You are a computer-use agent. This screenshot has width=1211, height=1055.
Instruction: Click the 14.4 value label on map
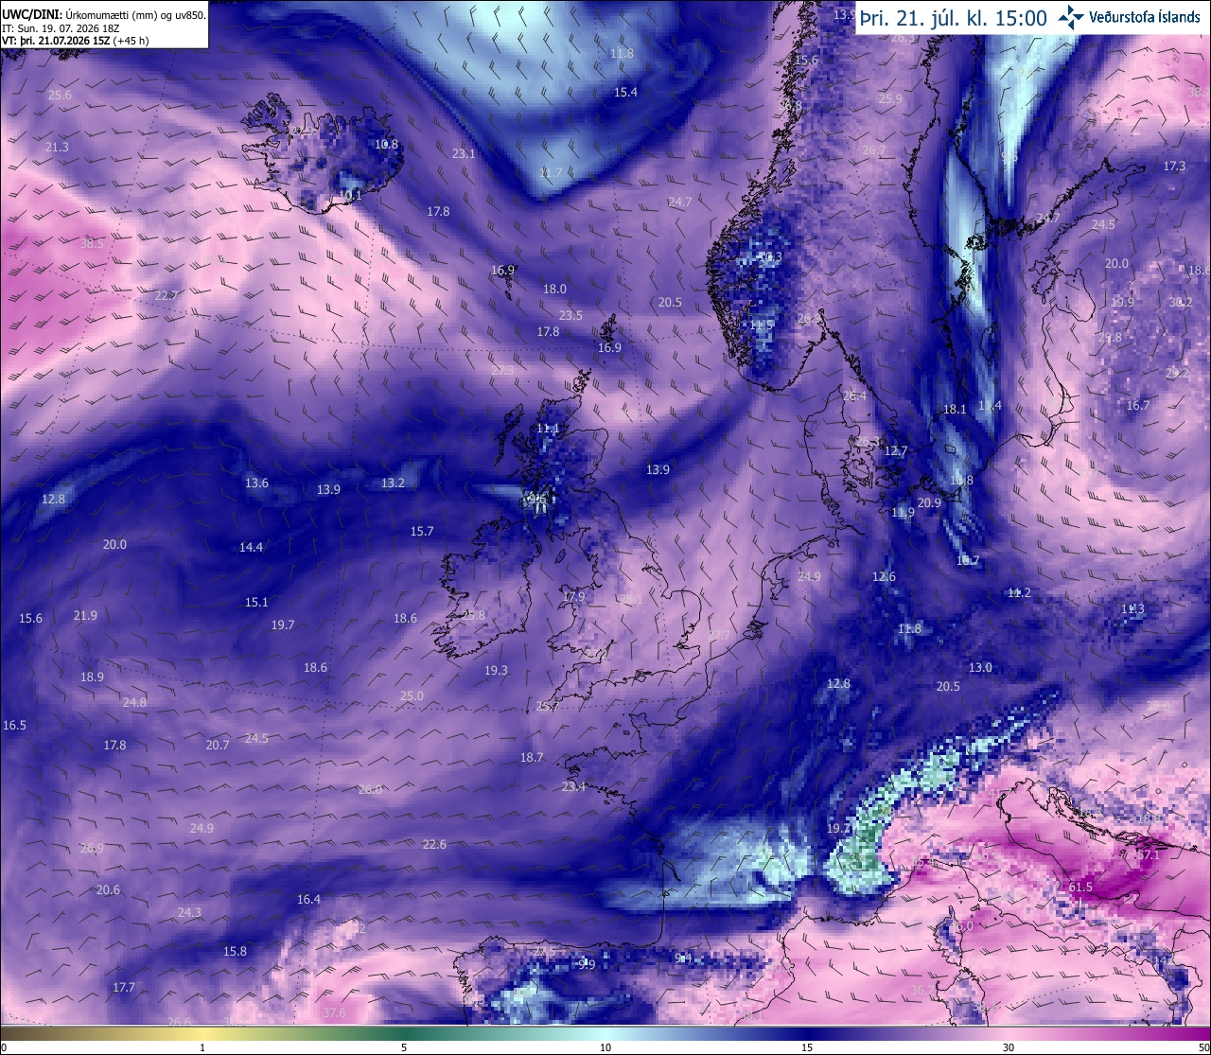(251, 548)
